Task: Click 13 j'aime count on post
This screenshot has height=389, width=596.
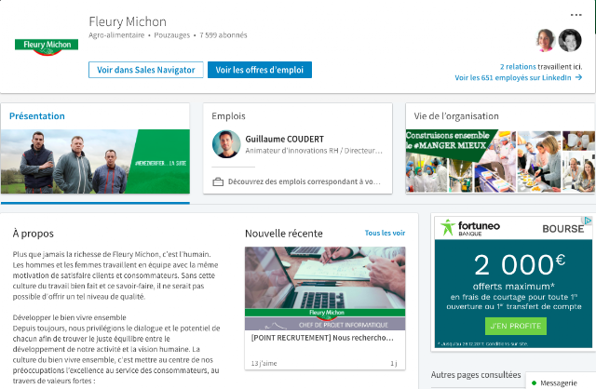Action: point(264,364)
